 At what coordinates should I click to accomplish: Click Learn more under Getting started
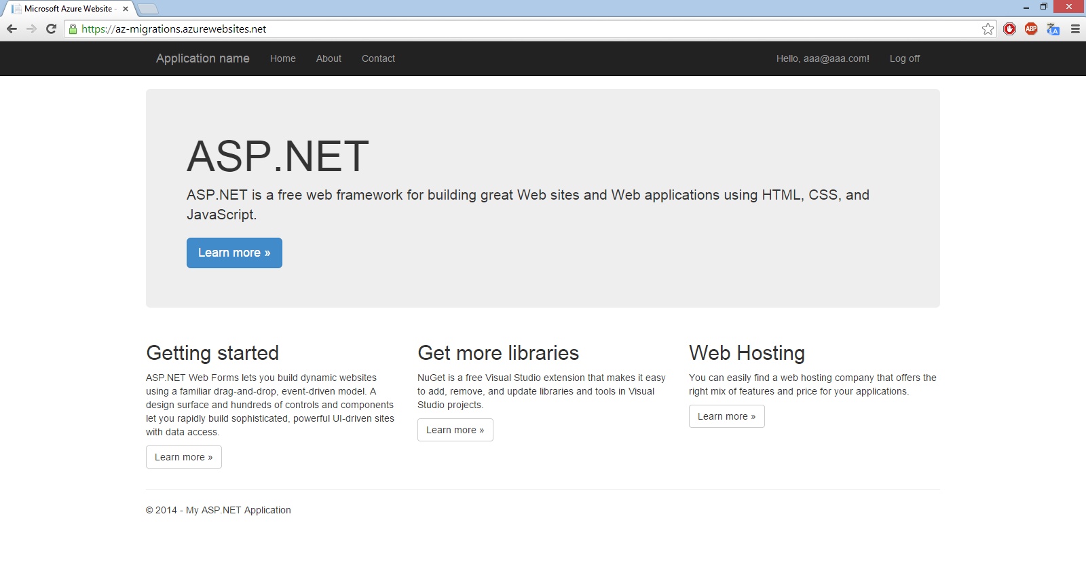184,457
